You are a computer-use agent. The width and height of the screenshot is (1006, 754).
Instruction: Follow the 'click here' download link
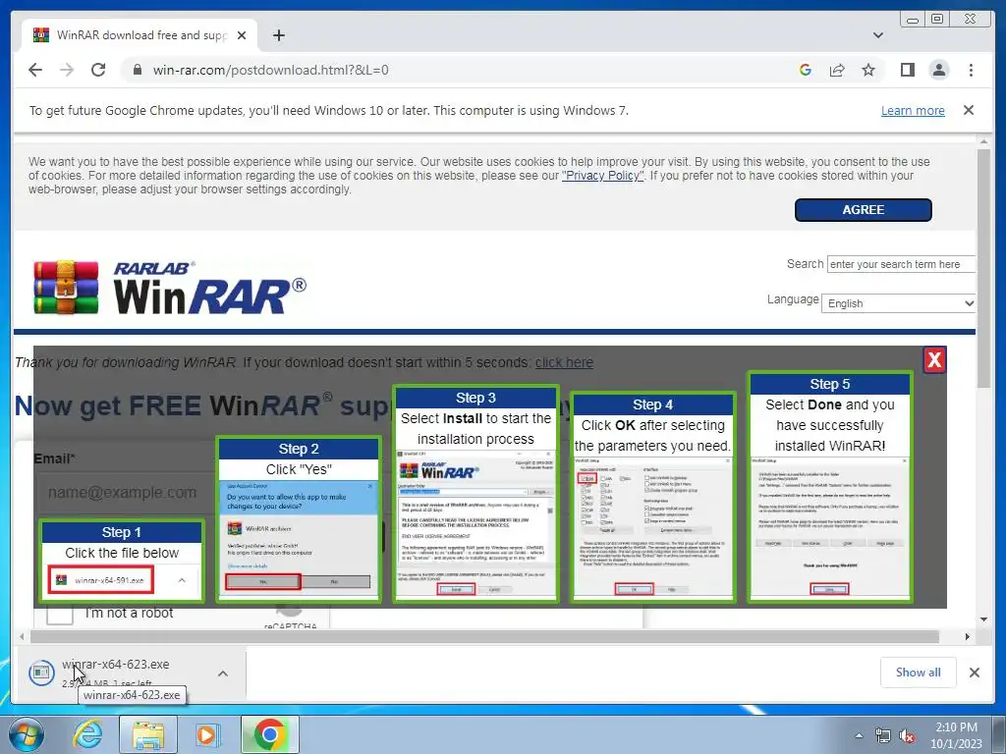point(564,362)
